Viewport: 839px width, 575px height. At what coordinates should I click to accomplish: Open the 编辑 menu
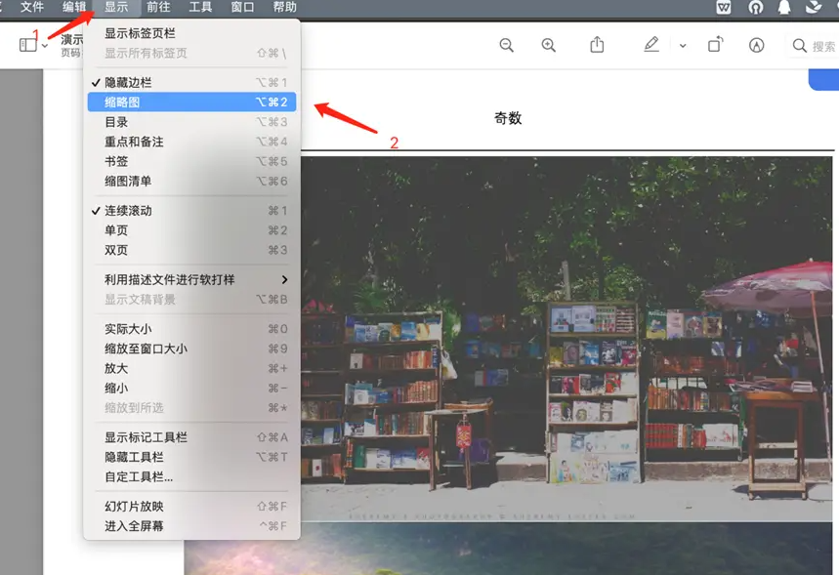(74, 8)
